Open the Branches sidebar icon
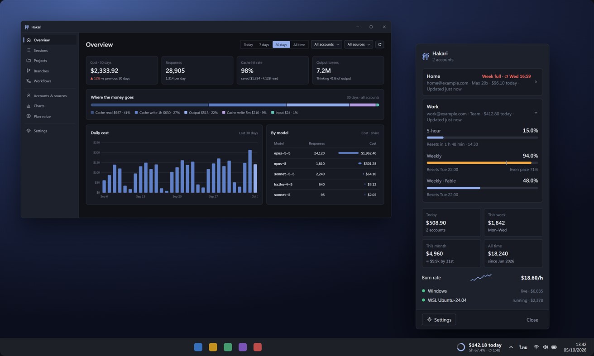This screenshot has height=356, width=594. pos(29,71)
